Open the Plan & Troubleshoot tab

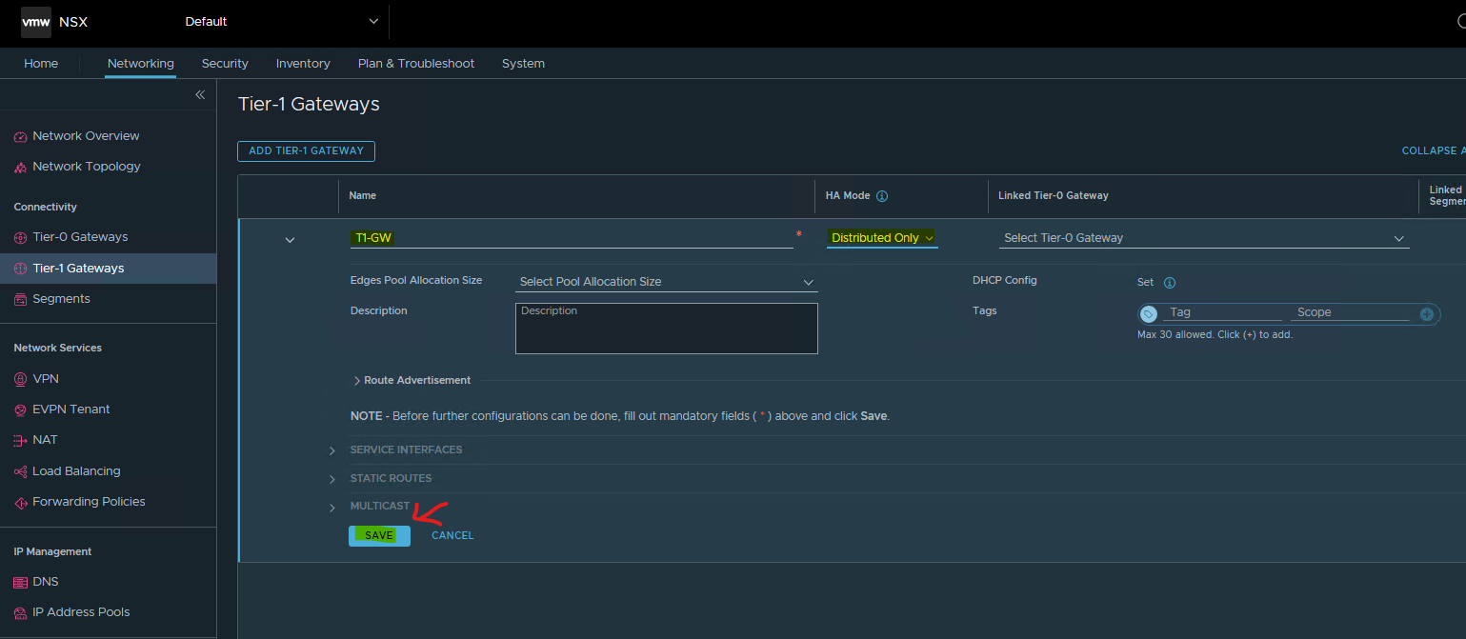click(x=416, y=64)
